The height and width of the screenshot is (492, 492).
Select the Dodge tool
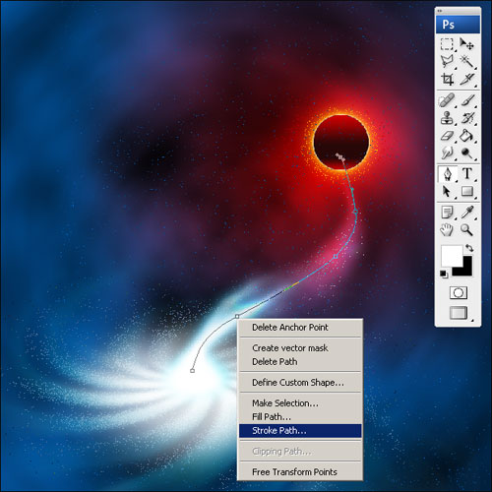click(467, 153)
